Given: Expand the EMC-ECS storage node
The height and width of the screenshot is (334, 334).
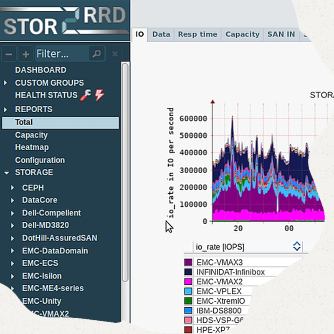Looking at the screenshot, I should coord(13,263).
